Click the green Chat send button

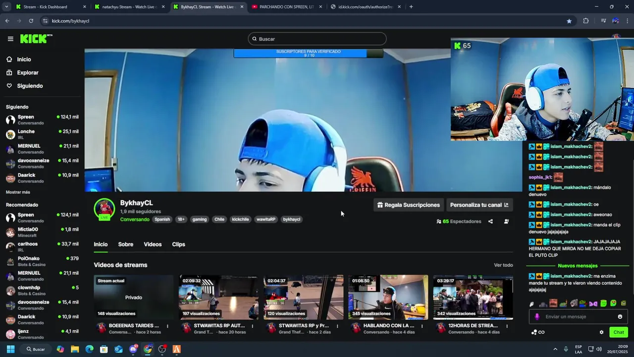pos(619,332)
